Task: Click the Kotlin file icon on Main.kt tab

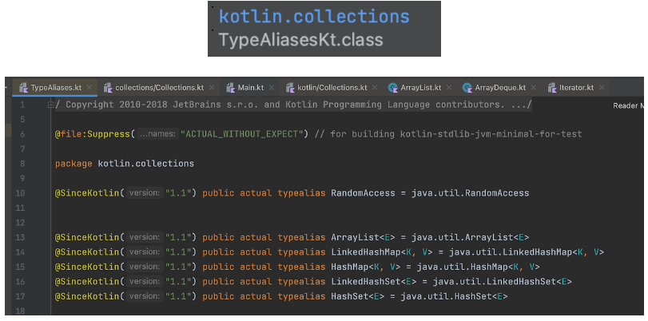Action: point(231,88)
